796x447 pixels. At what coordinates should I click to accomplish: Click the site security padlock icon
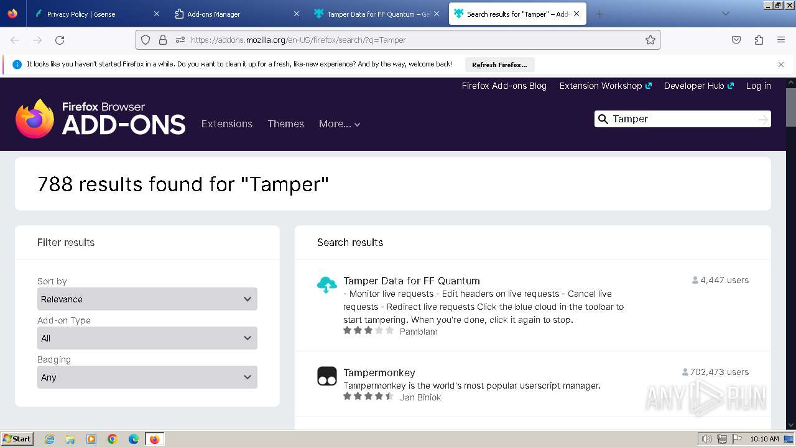click(x=163, y=40)
